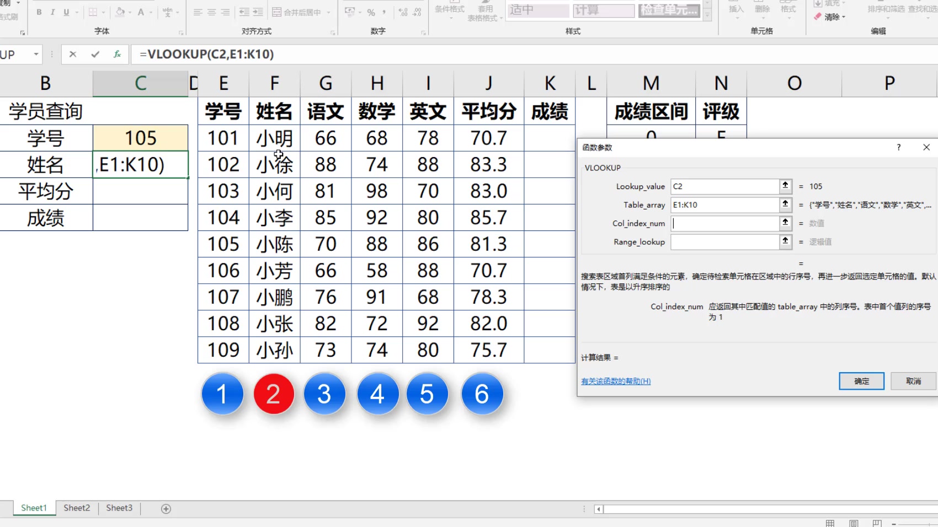Screen dimensions: 938x527
Task: Open the 套用表格格式 dropdown
Action: 484,14
